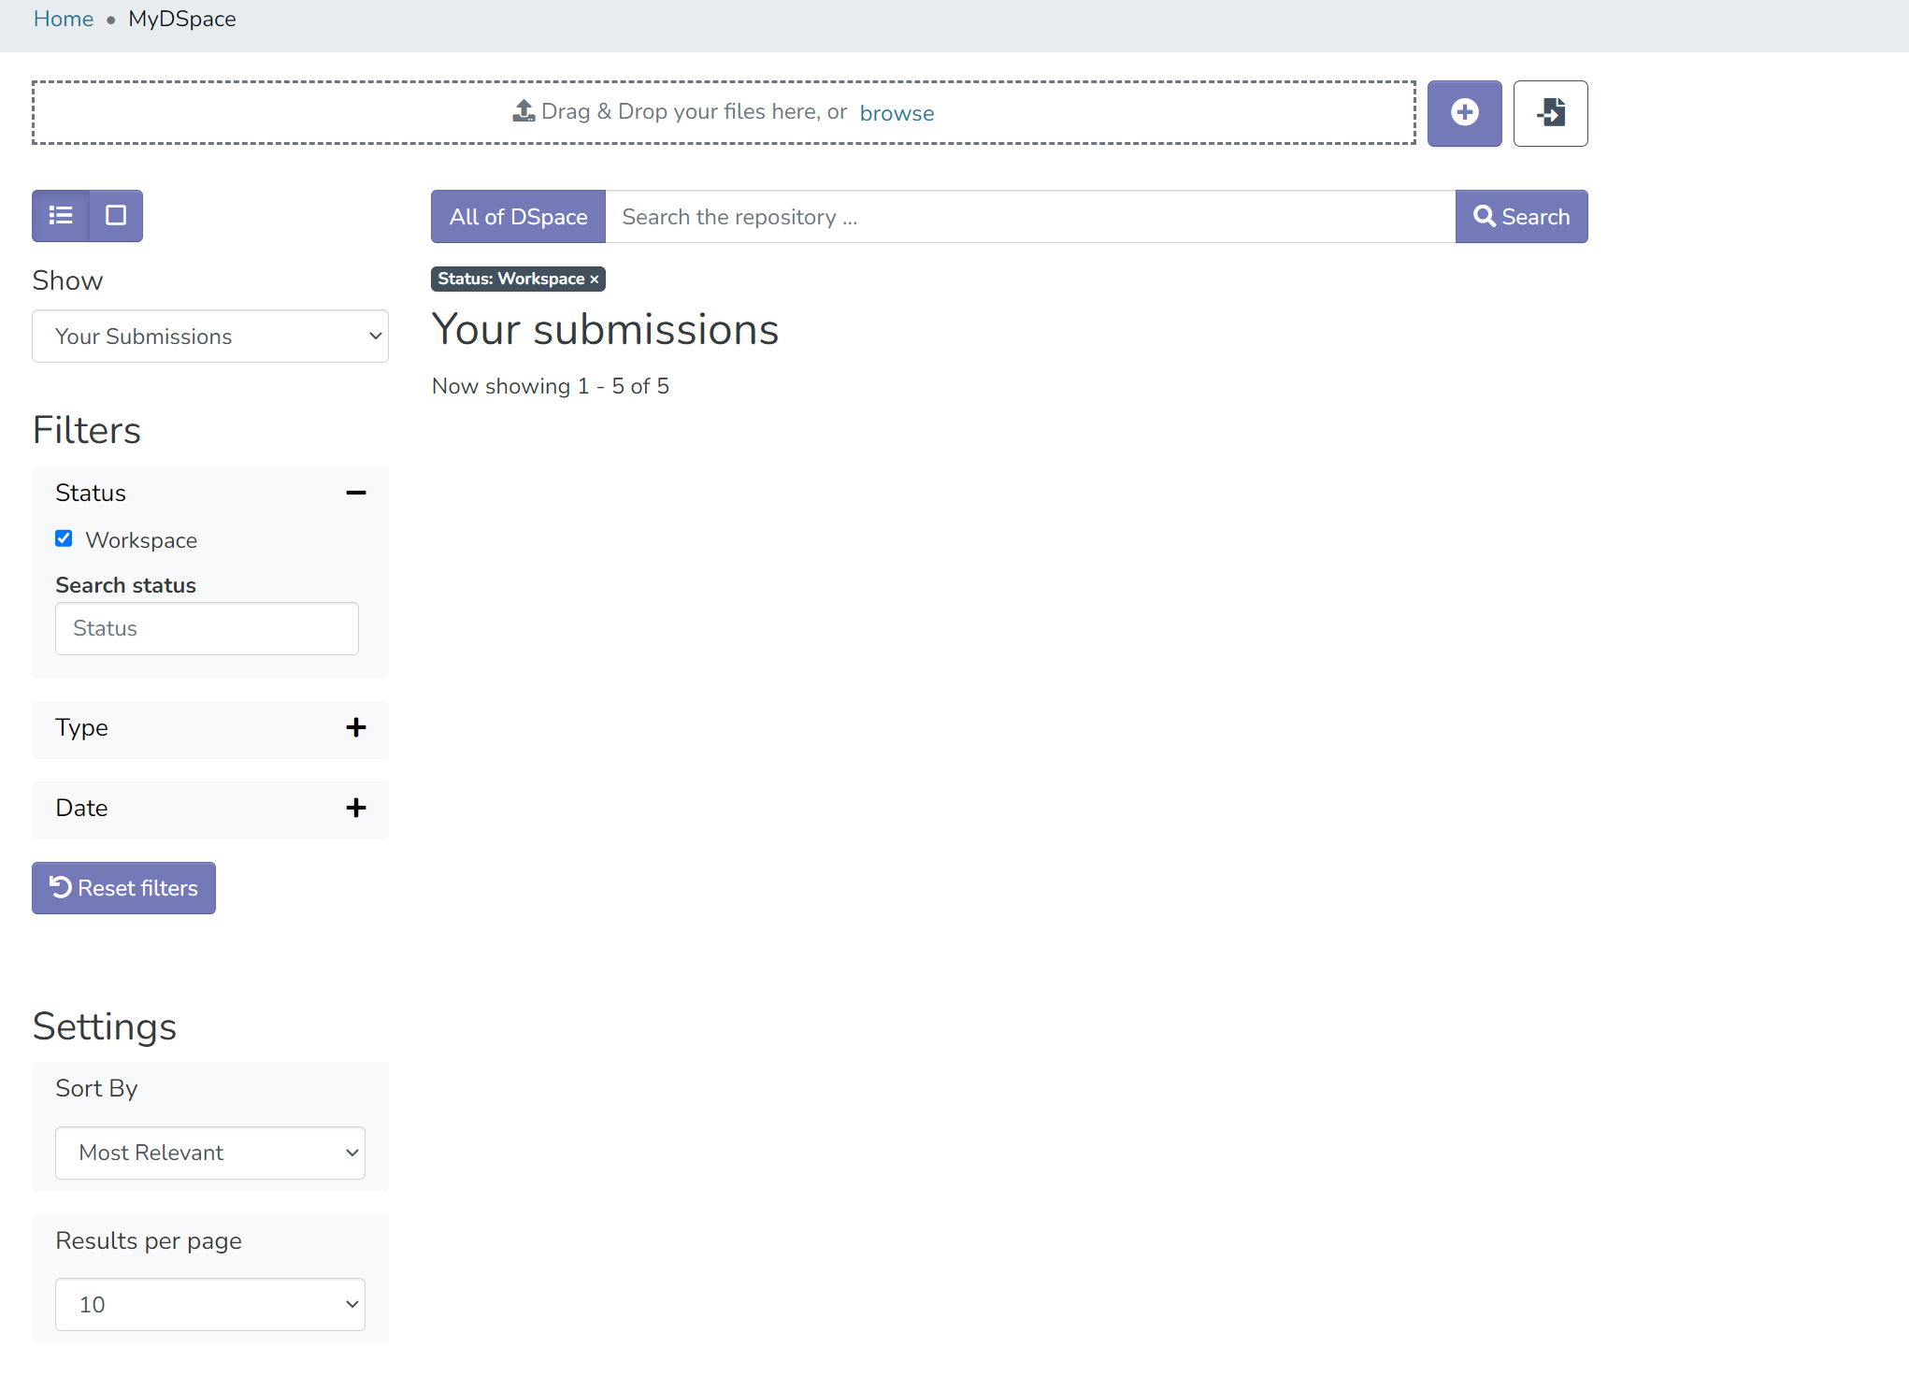Switch to list view
1909x1390 pixels.
(59, 216)
